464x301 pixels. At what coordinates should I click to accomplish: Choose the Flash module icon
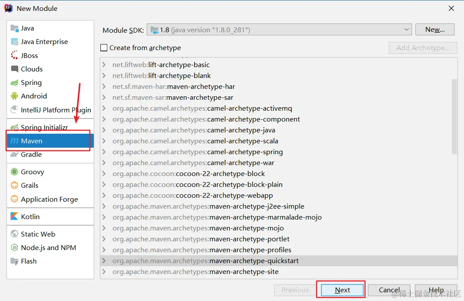pos(14,261)
